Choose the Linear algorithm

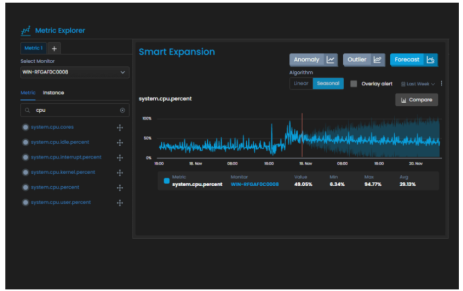tap(301, 83)
